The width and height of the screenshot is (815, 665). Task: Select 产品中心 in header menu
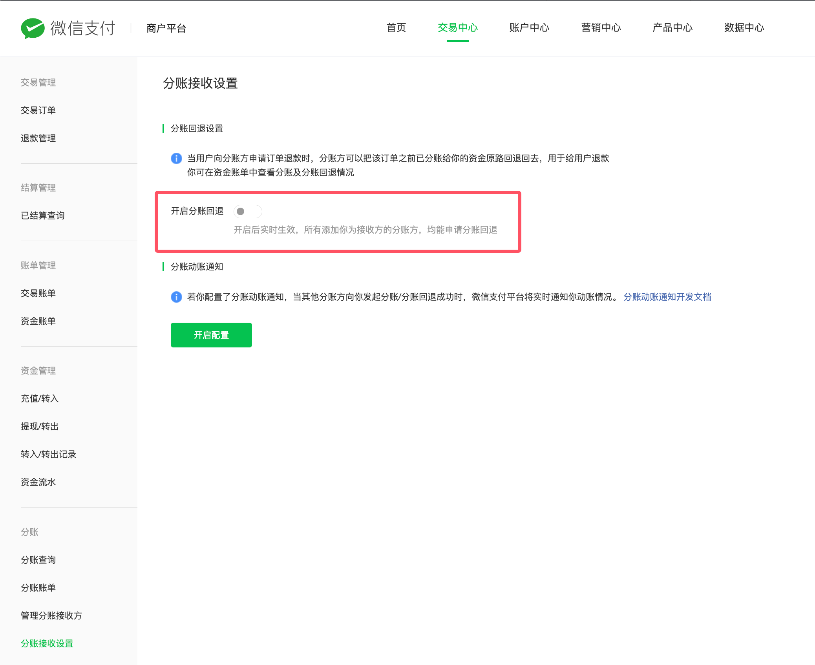pyautogui.click(x=672, y=27)
